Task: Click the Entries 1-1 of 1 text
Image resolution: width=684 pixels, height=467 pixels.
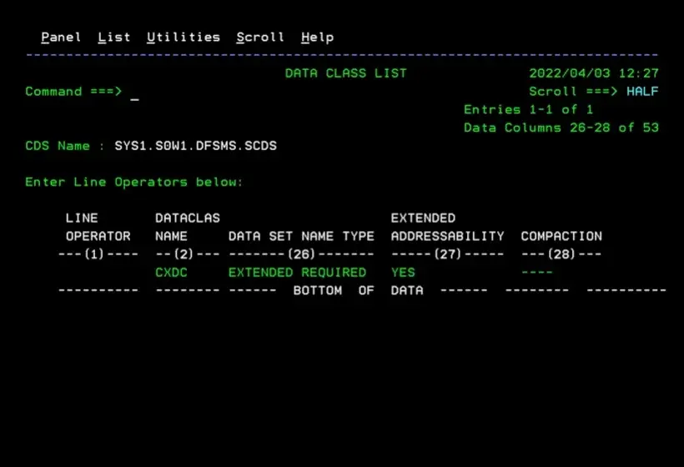Action: (x=529, y=109)
